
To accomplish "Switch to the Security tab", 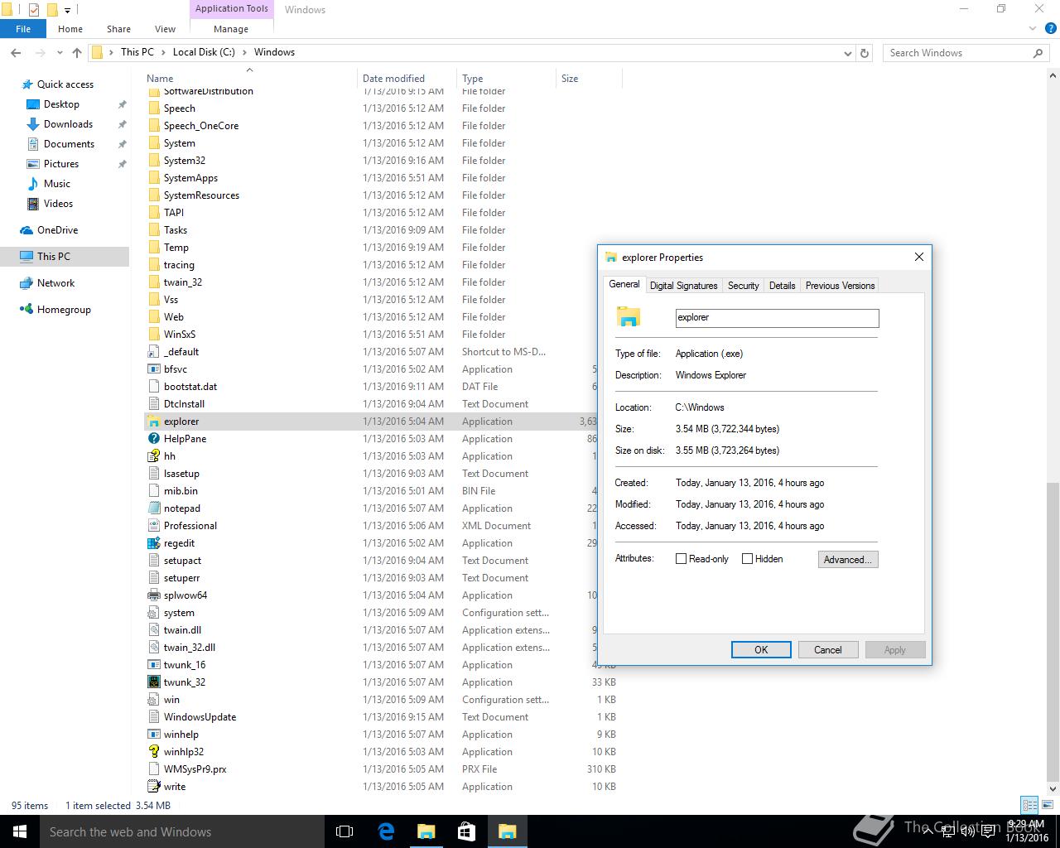I will pyautogui.click(x=743, y=286).
